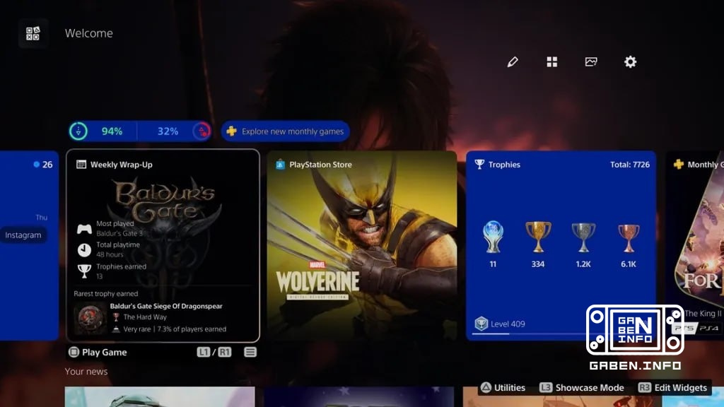Select the bronze trophy icon
This screenshot has width=724, height=407.
[x=629, y=238]
